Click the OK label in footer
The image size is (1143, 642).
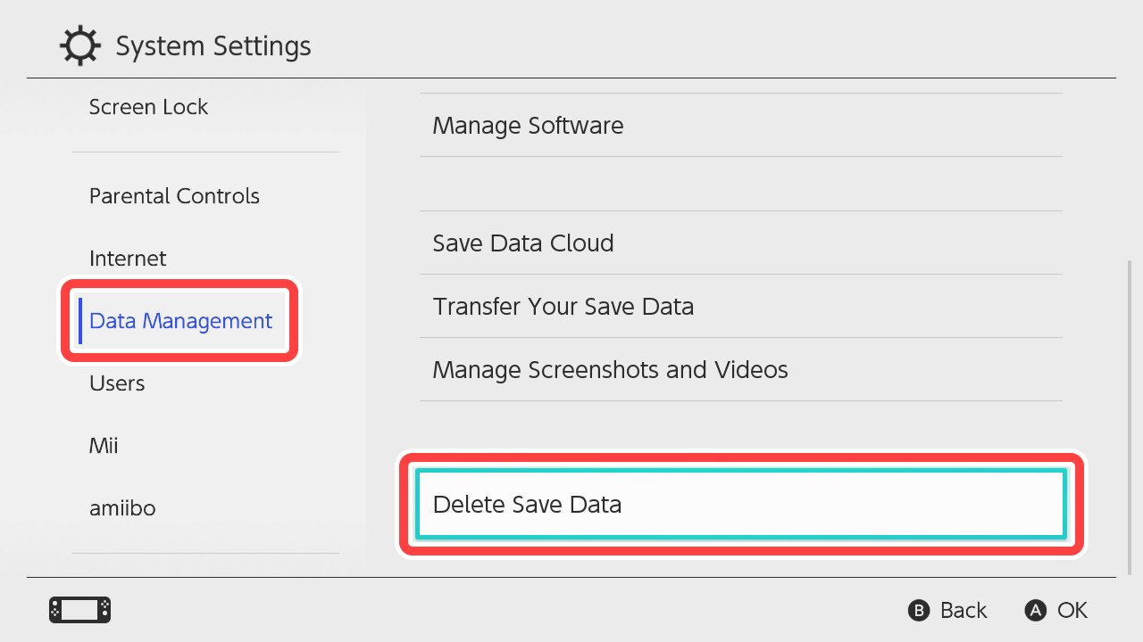[1072, 610]
